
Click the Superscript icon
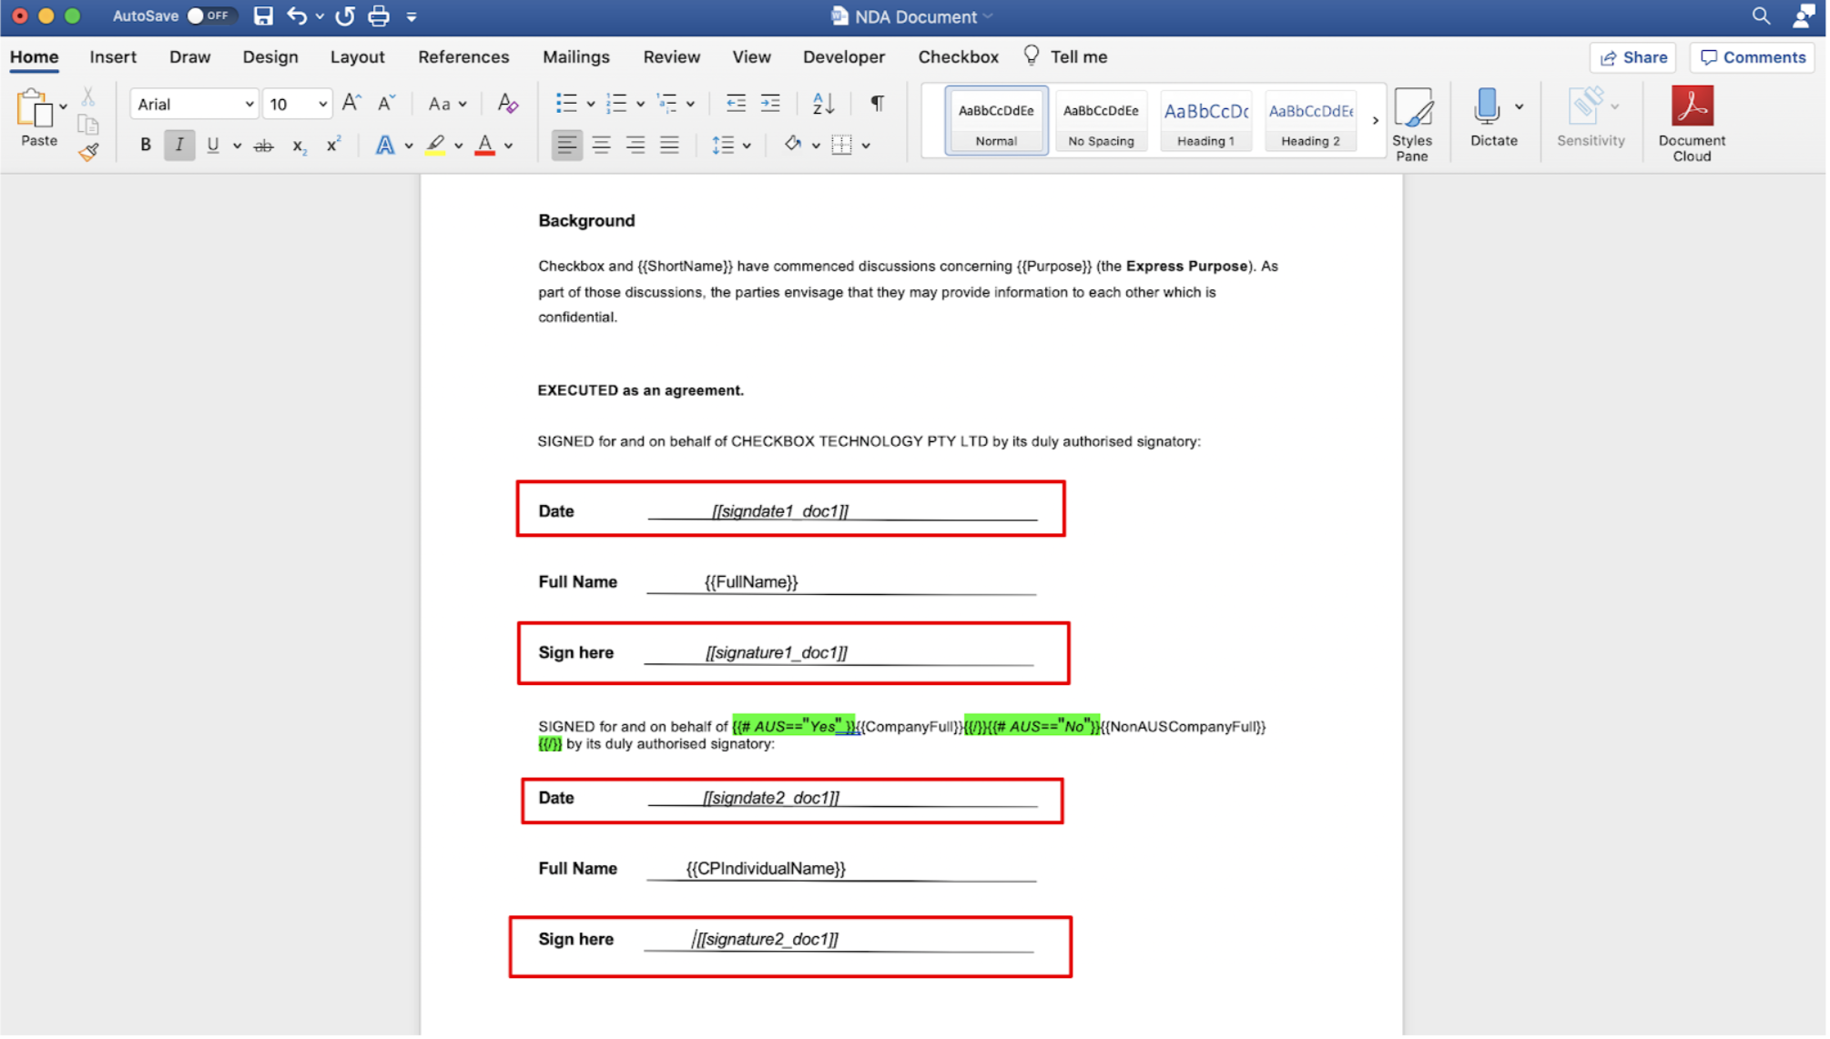[333, 145]
